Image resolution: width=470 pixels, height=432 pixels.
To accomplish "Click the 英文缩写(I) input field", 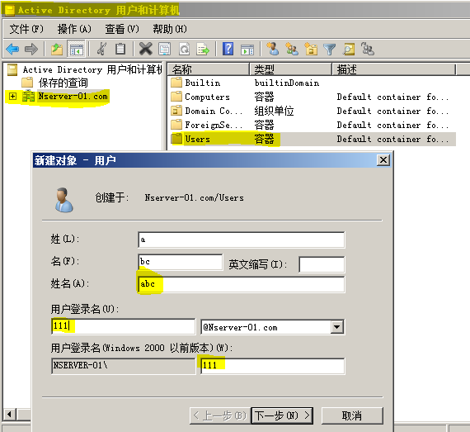I will [x=322, y=264].
